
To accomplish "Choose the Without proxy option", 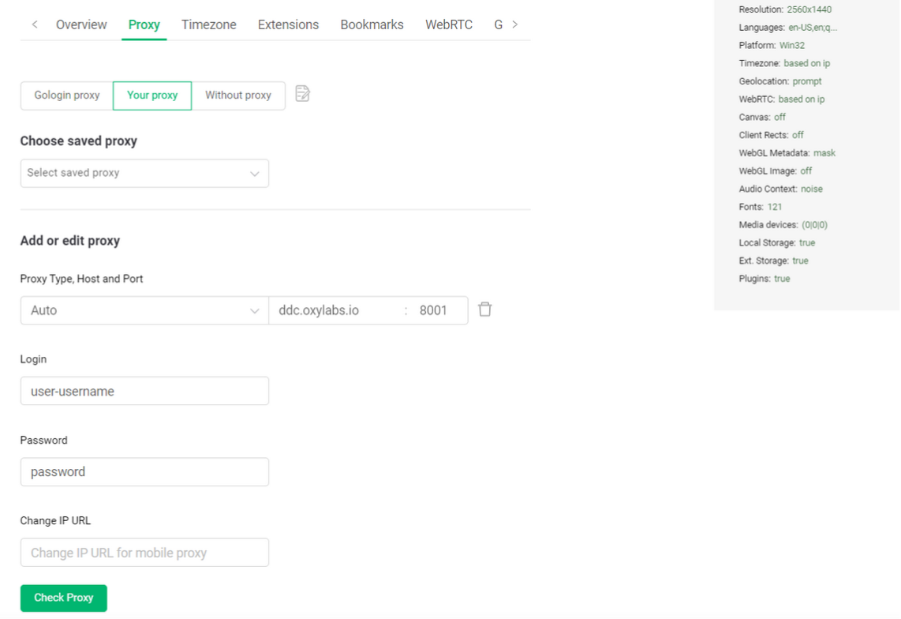I will coord(238,96).
